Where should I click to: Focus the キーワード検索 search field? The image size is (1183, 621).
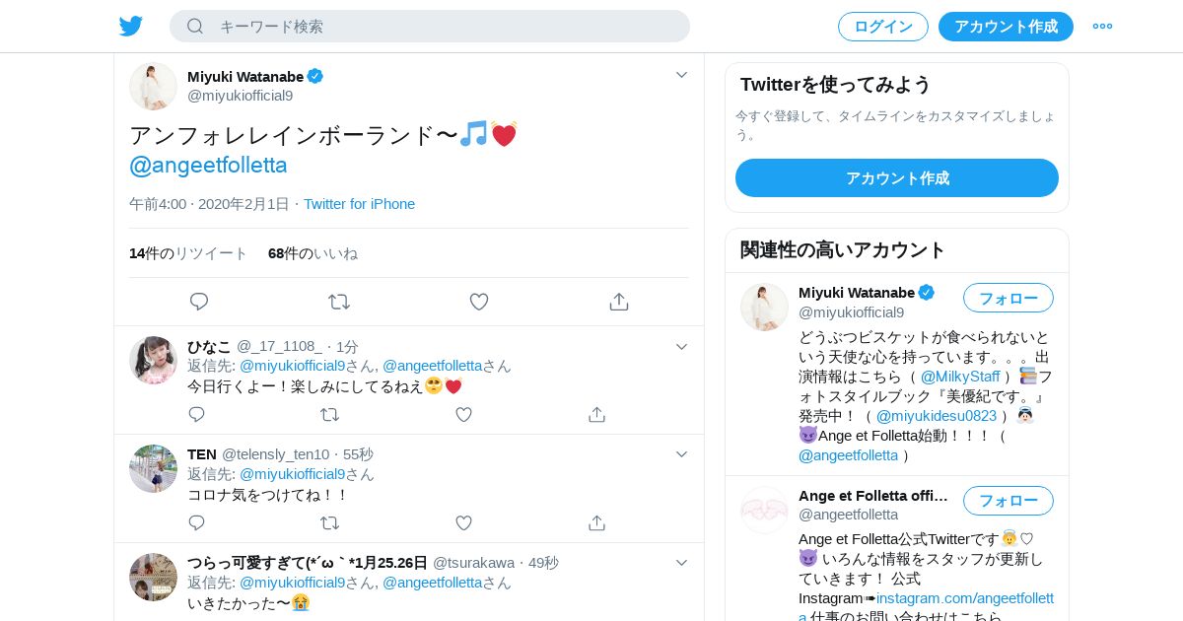[x=430, y=27]
